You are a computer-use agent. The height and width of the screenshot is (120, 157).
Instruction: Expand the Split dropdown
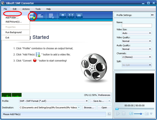(x=150, y=65)
